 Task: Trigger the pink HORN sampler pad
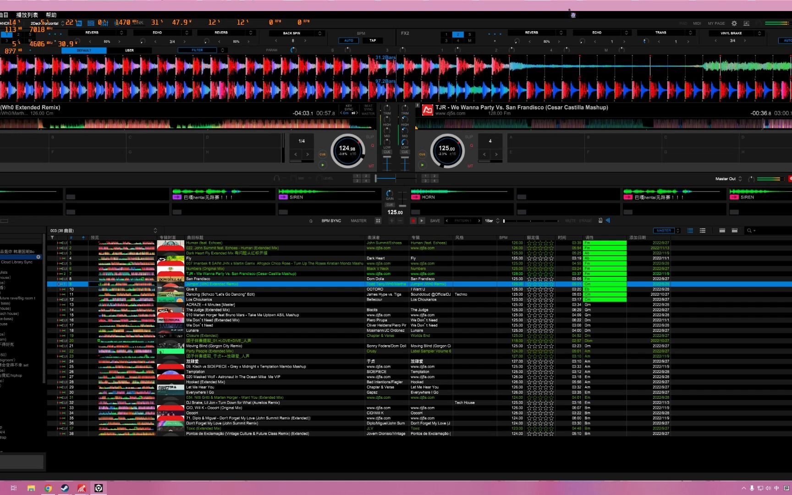tap(416, 197)
